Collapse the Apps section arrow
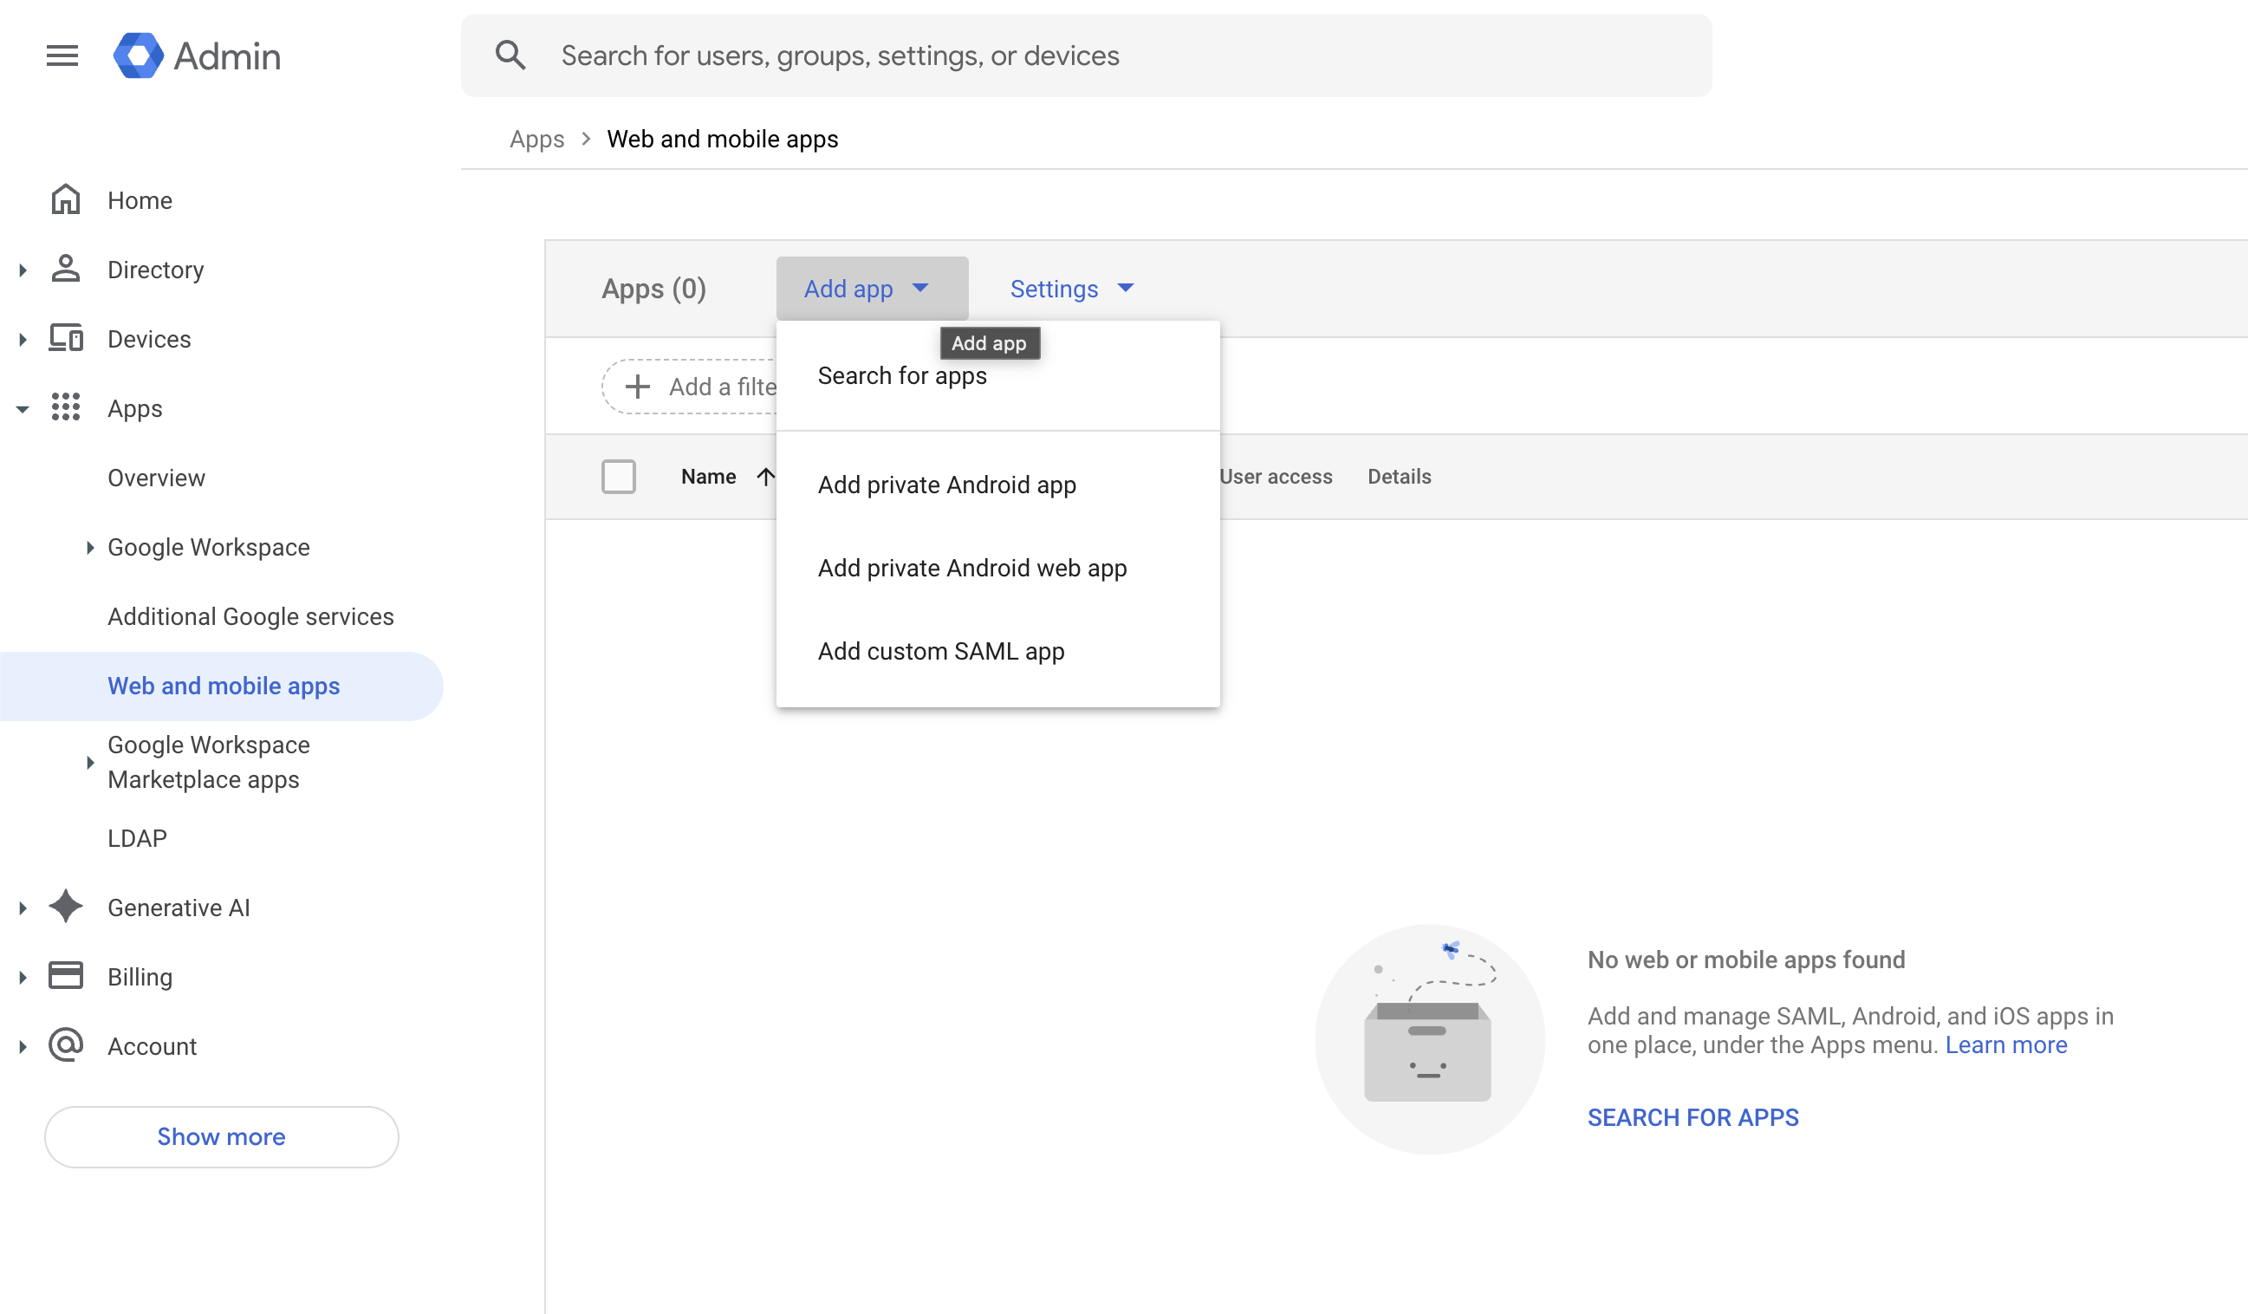Image resolution: width=2248 pixels, height=1314 pixels. point(23,408)
